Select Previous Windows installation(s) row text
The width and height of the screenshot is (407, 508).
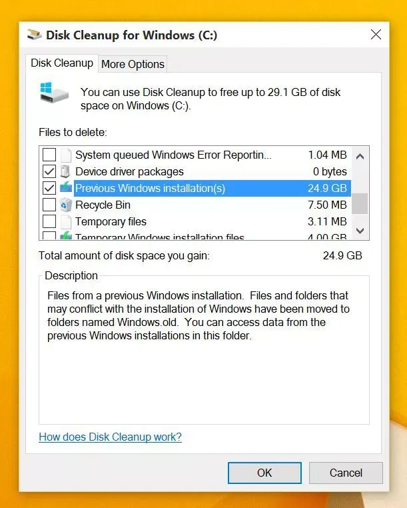pyautogui.click(x=150, y=188)
